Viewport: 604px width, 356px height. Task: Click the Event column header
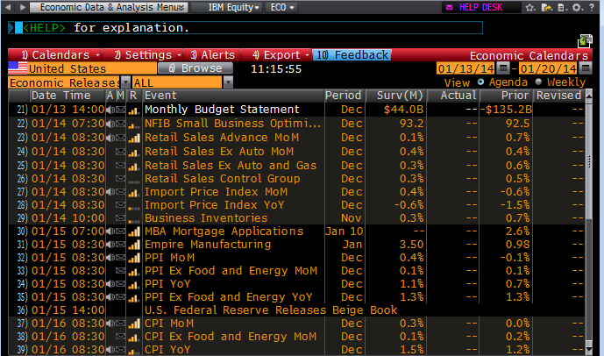(233, 96)
